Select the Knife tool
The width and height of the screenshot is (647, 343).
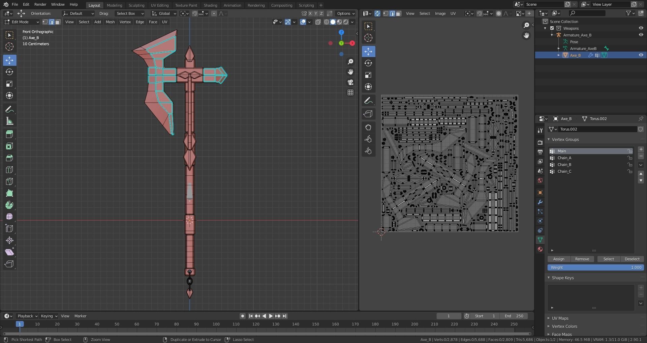click(x=9, y=181)
